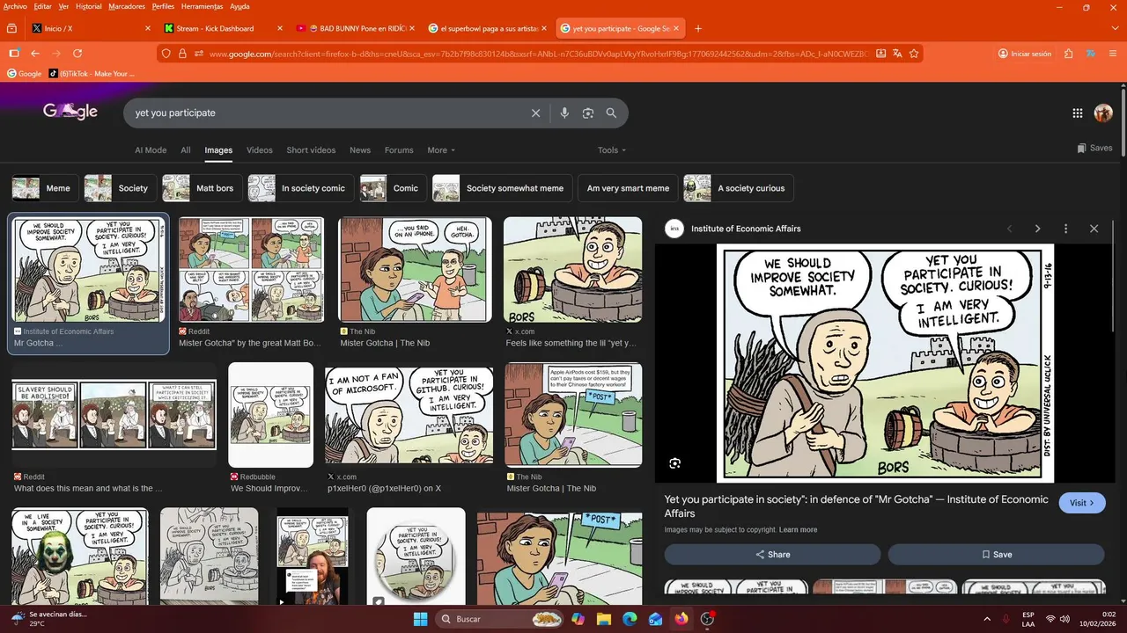
Task: Clear the Google search box with the X icon
Action: [x=535, y=113]
